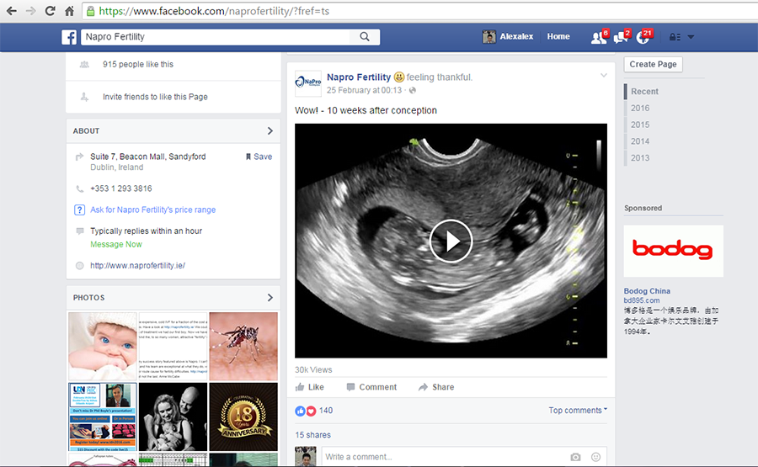Screen dimensions: 758x467
Task: Open the black-and-white couple with baby photo
Action: (173, 417)
